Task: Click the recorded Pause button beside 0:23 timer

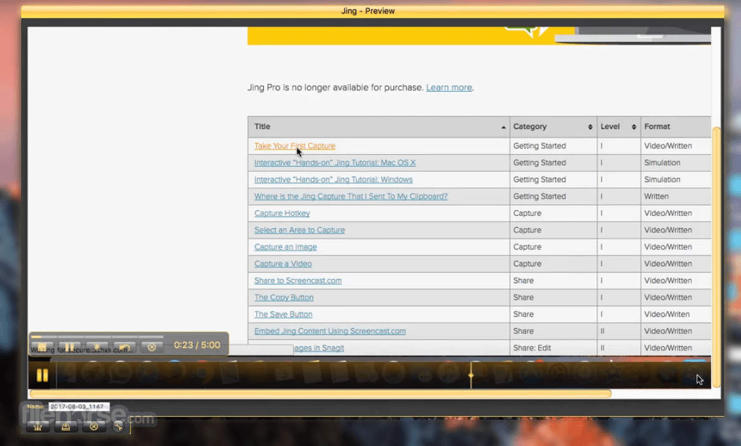Action: [x=69, y=347]
